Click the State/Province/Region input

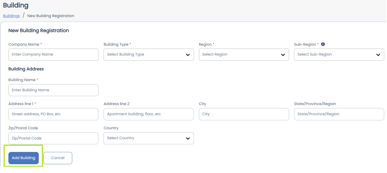[x=339, y=114]
